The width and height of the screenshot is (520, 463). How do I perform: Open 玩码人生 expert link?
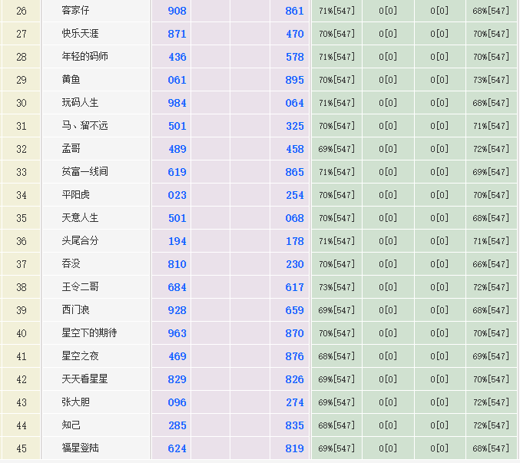pos(81,103)
